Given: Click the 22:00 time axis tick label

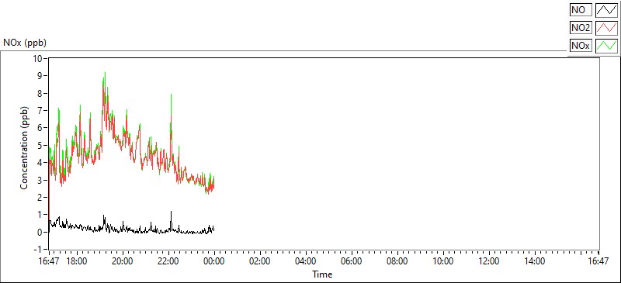Looking at the screenshot, I should pyautogui.click(x=168, y=261).
